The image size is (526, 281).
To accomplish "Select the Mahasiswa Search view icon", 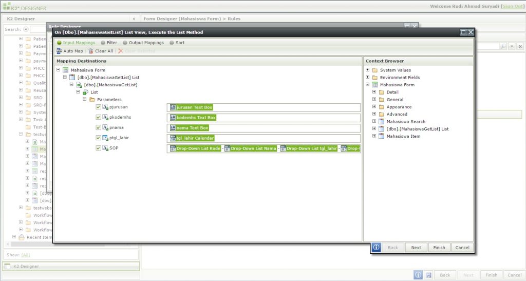I will coord(382,122).
